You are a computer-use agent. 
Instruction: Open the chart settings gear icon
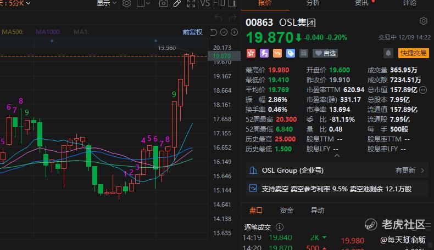point(126,3)
